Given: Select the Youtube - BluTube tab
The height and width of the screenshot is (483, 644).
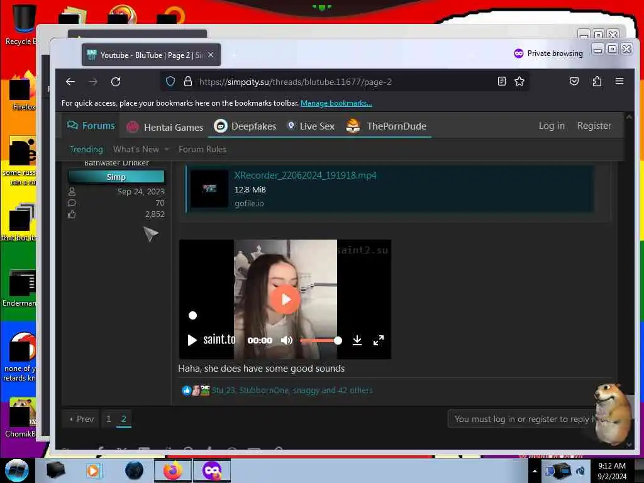Looking at the screenshot, I should (x=151, y=55).
